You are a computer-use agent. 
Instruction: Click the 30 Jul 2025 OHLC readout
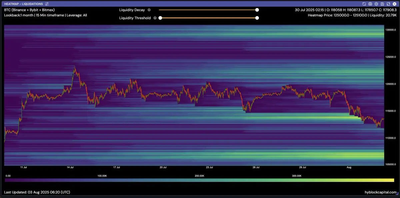point(346,10)
